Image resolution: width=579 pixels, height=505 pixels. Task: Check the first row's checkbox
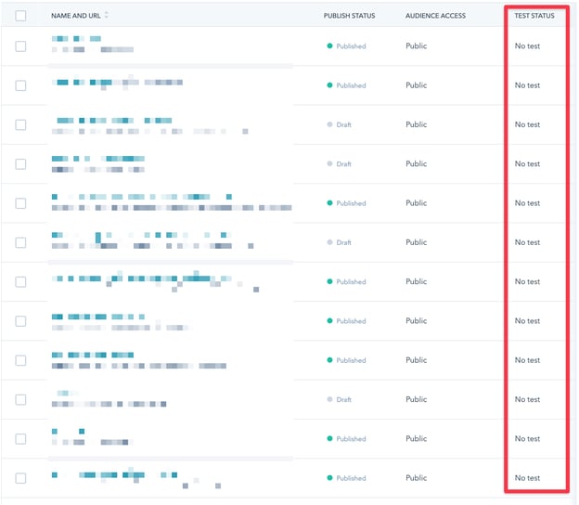(x=21, y=46)
